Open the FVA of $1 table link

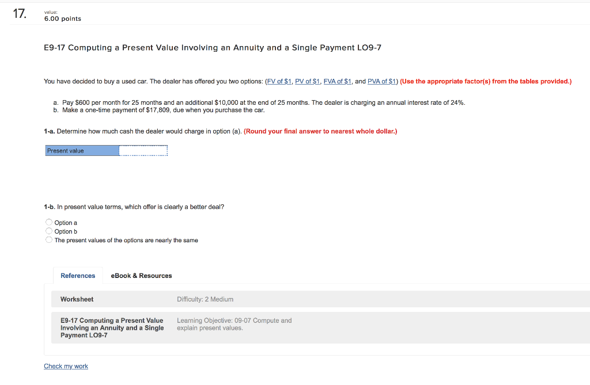(x=337, y=81)
